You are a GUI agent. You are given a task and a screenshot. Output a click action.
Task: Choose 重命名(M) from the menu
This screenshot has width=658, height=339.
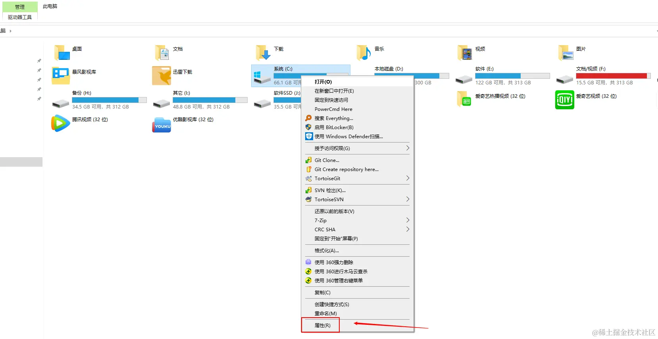point(358,313)
